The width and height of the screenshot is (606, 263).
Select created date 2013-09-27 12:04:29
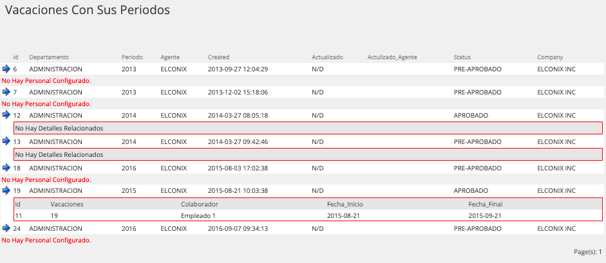(x=238, y=69)
